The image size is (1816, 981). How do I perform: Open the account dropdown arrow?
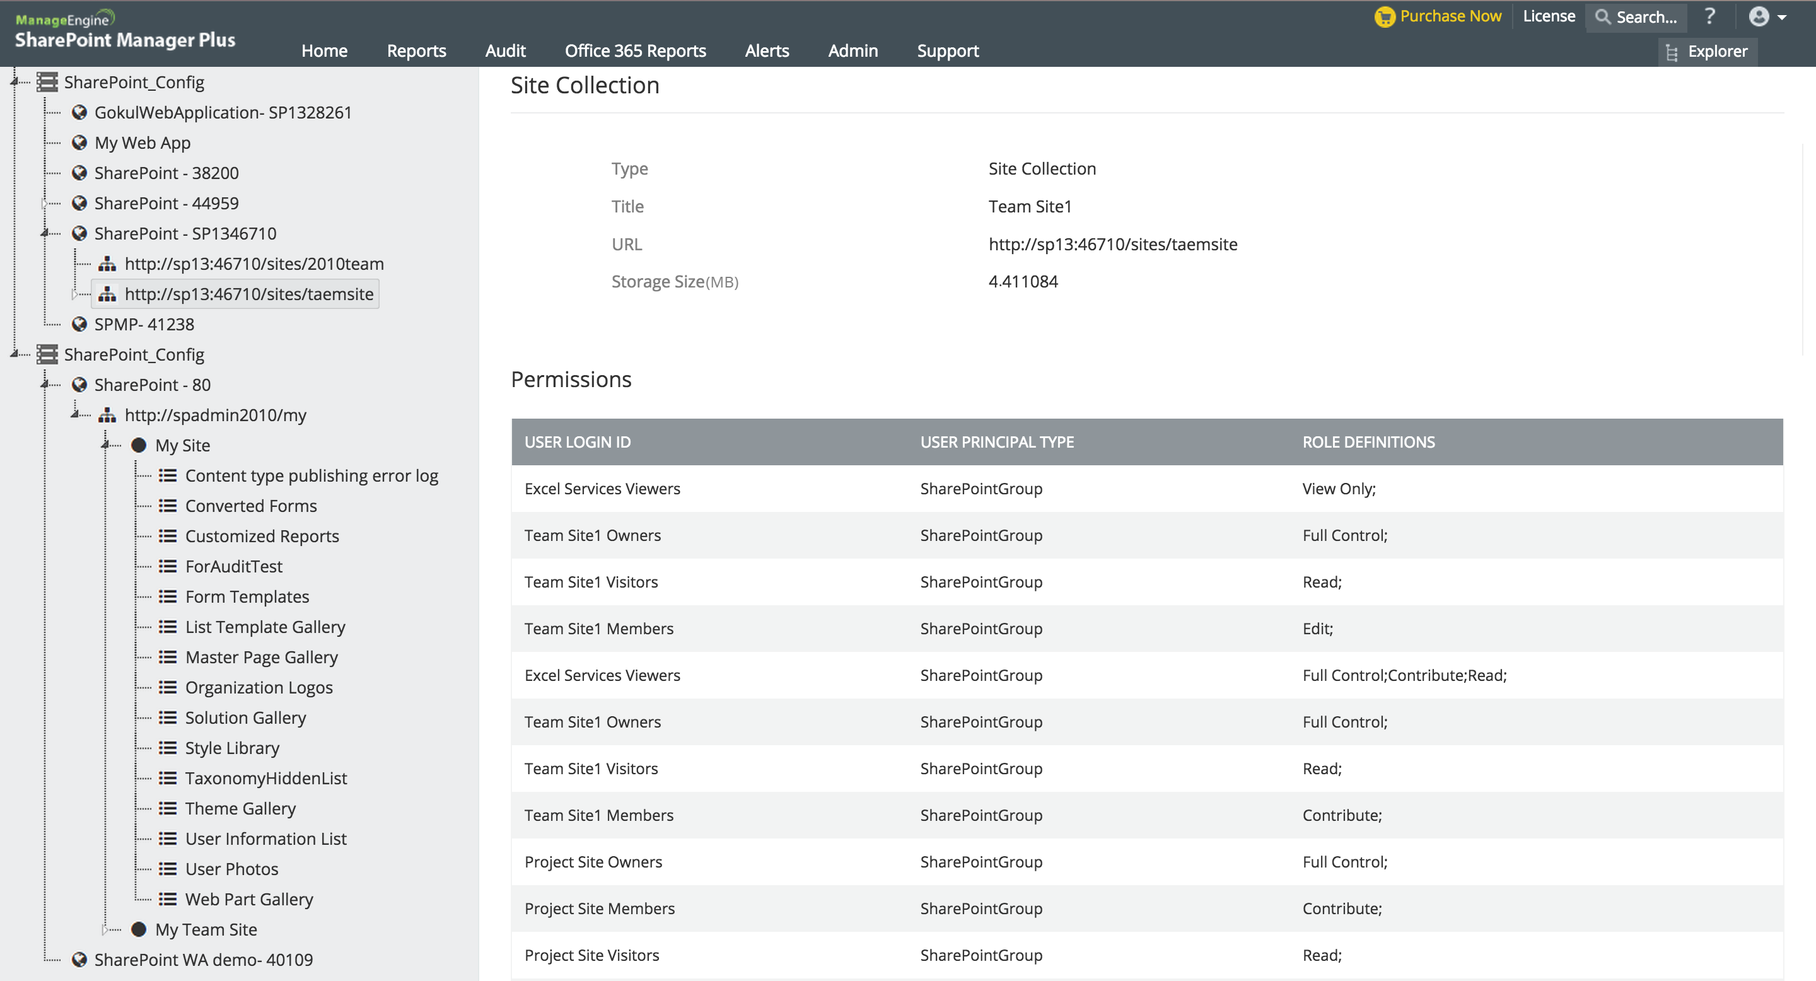1781,17
